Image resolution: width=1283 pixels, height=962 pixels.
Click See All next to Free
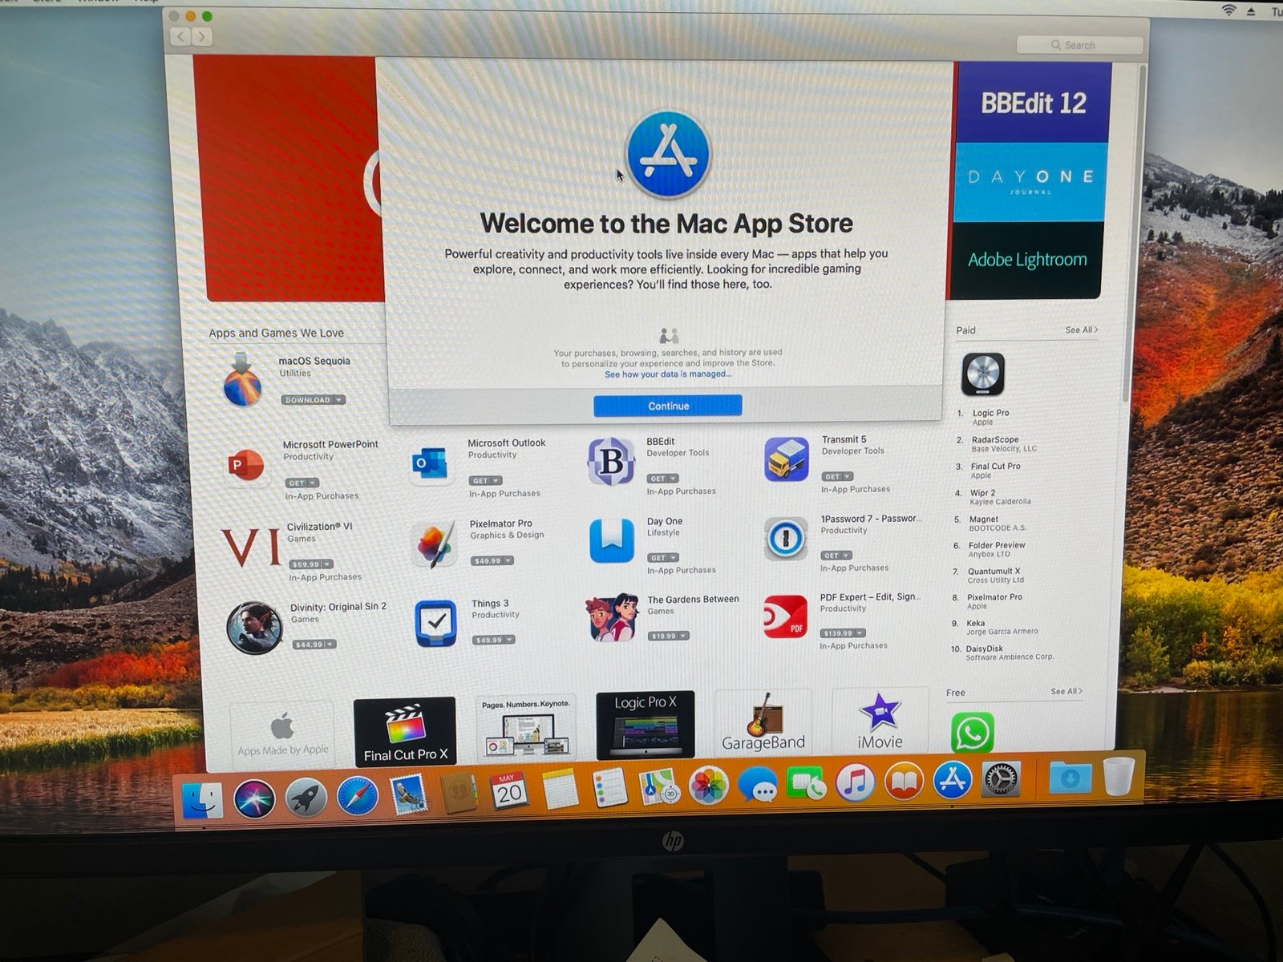tap(1066, 691)
